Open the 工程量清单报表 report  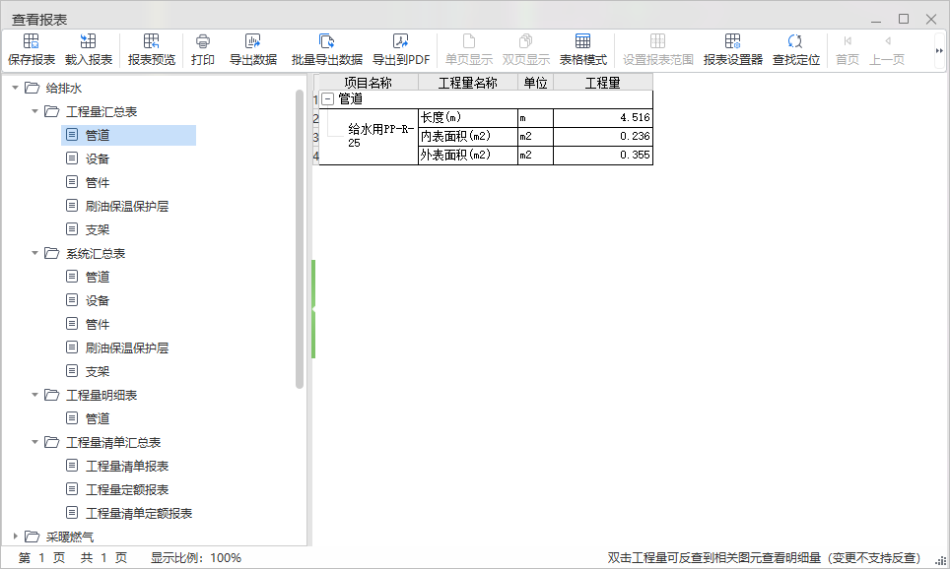pos(126,467)
